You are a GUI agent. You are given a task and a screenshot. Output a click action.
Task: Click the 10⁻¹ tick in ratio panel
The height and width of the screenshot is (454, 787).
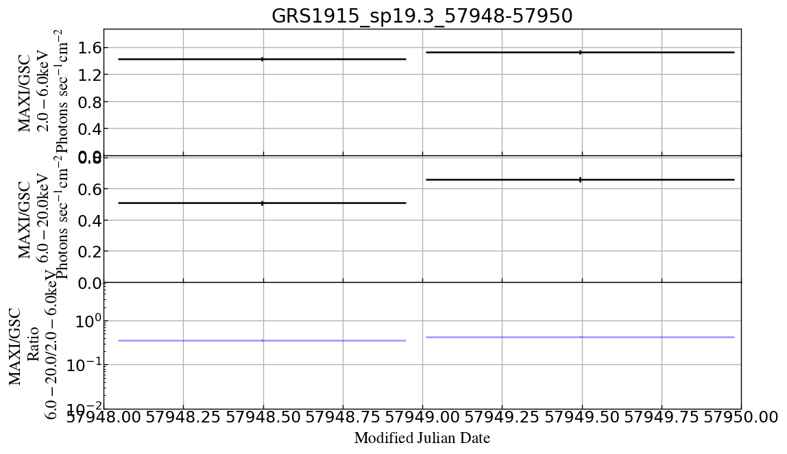point(85,364)
